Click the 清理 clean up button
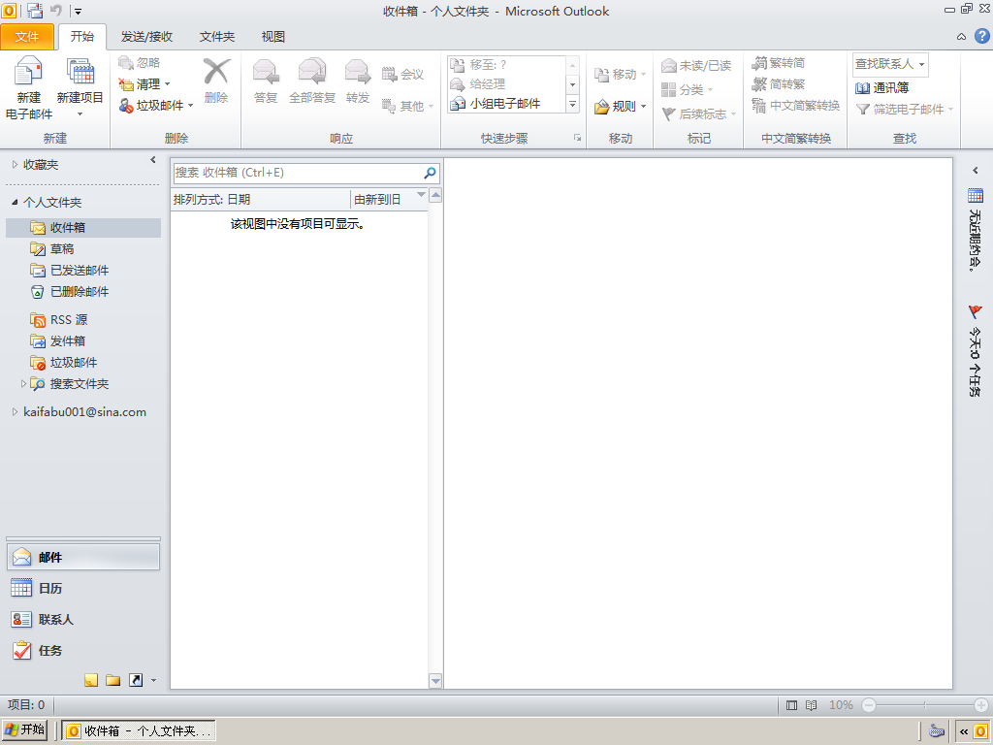The image size is (993, 745). point(144,83)
